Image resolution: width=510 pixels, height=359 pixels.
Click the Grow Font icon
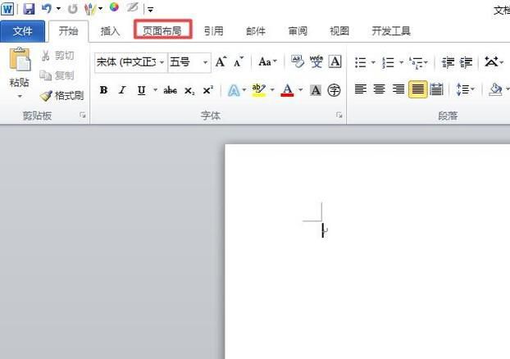[221, 62]
